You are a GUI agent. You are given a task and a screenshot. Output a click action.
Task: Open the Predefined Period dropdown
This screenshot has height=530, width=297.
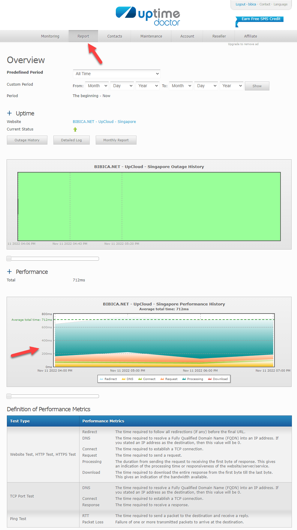point(116,74)
